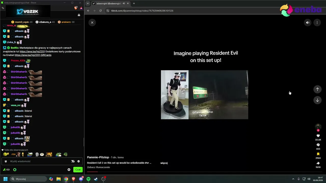Open arekwrc's leaderboard entry
Viewport: 326px width, 183px height.
pyautogui.click(x=66, y=22)
